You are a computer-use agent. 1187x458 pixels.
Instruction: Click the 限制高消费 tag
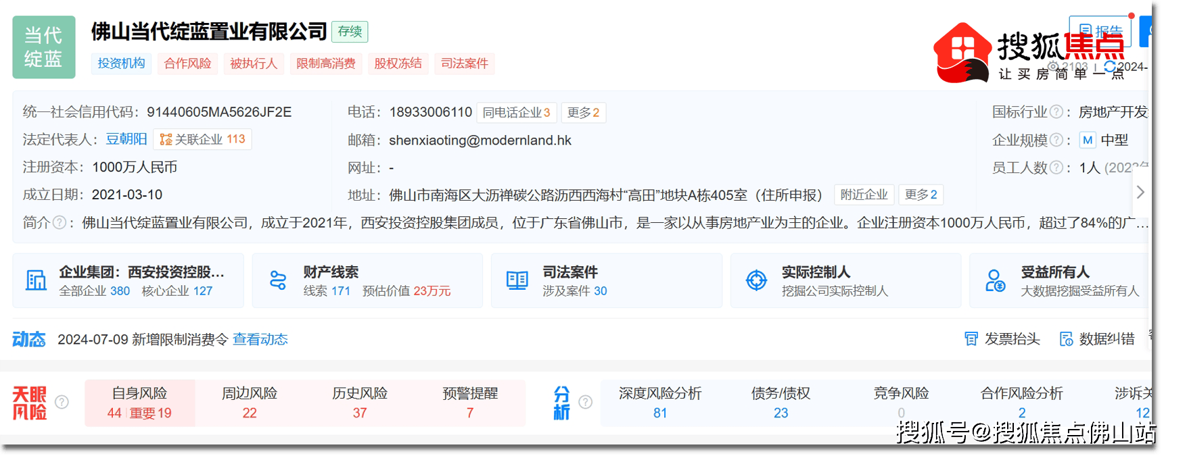[x=326, y=63]
